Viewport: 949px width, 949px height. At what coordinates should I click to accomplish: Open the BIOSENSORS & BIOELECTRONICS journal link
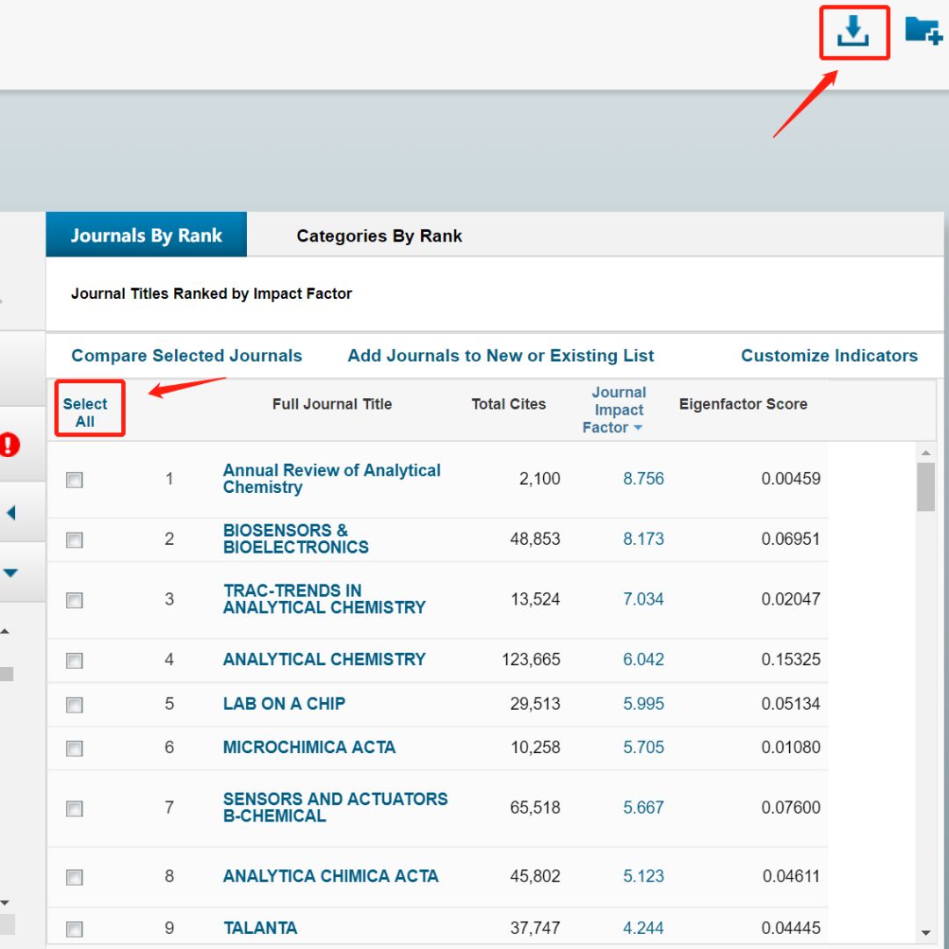click(x=295, y=539)
